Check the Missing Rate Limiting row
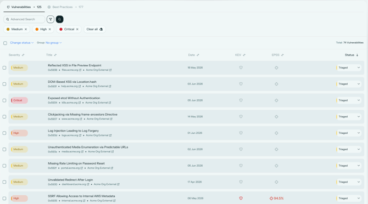Image resolution: width=368 pixels, height=204 pixels. (x=4, y=166)
